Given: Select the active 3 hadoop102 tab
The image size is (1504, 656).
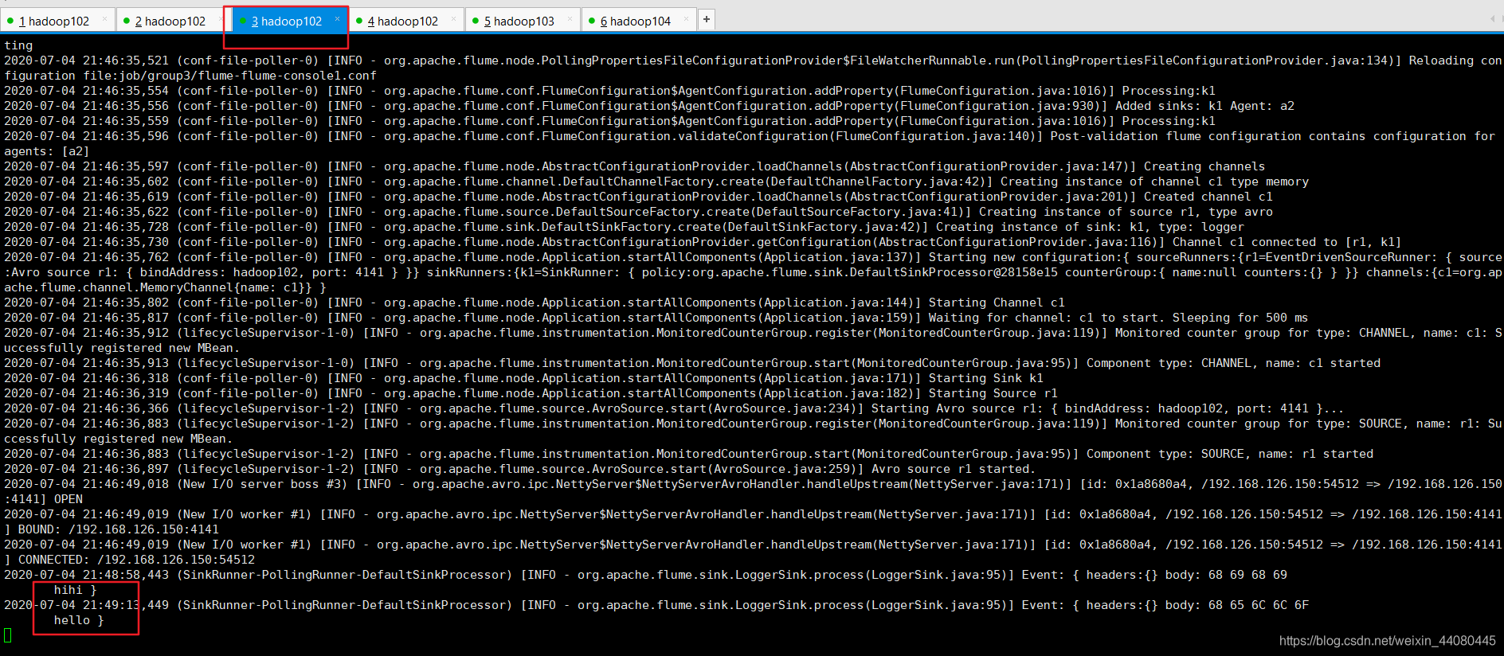Looking at the screenshot, I should 290,21.
